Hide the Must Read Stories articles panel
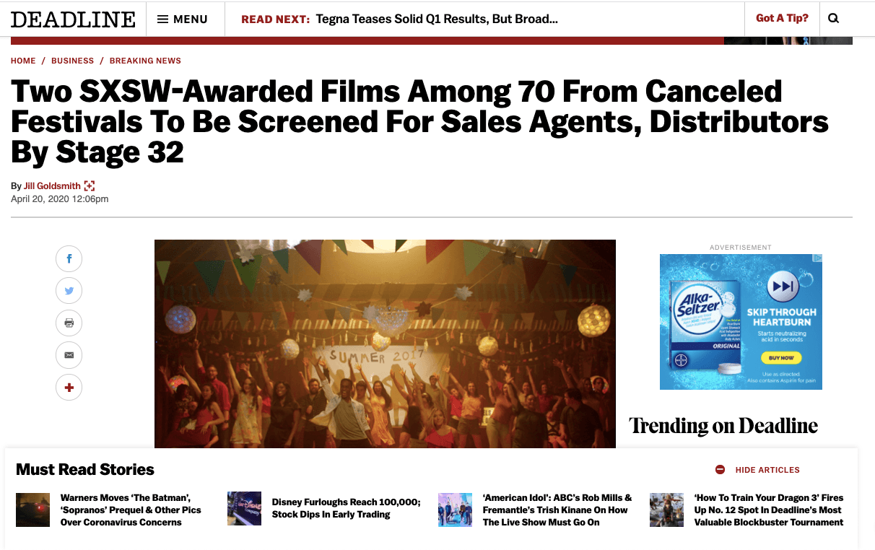Image resolution: width=875 pixels, height=550 pixels. 767,470
